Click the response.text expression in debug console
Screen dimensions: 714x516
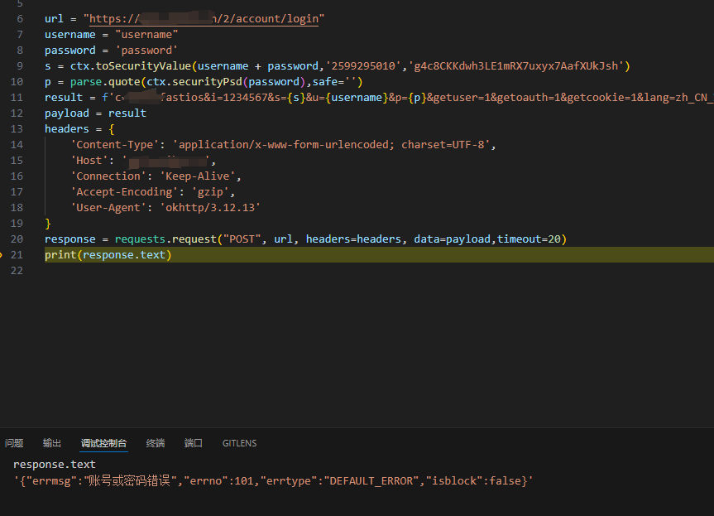(x=54, y=465)
